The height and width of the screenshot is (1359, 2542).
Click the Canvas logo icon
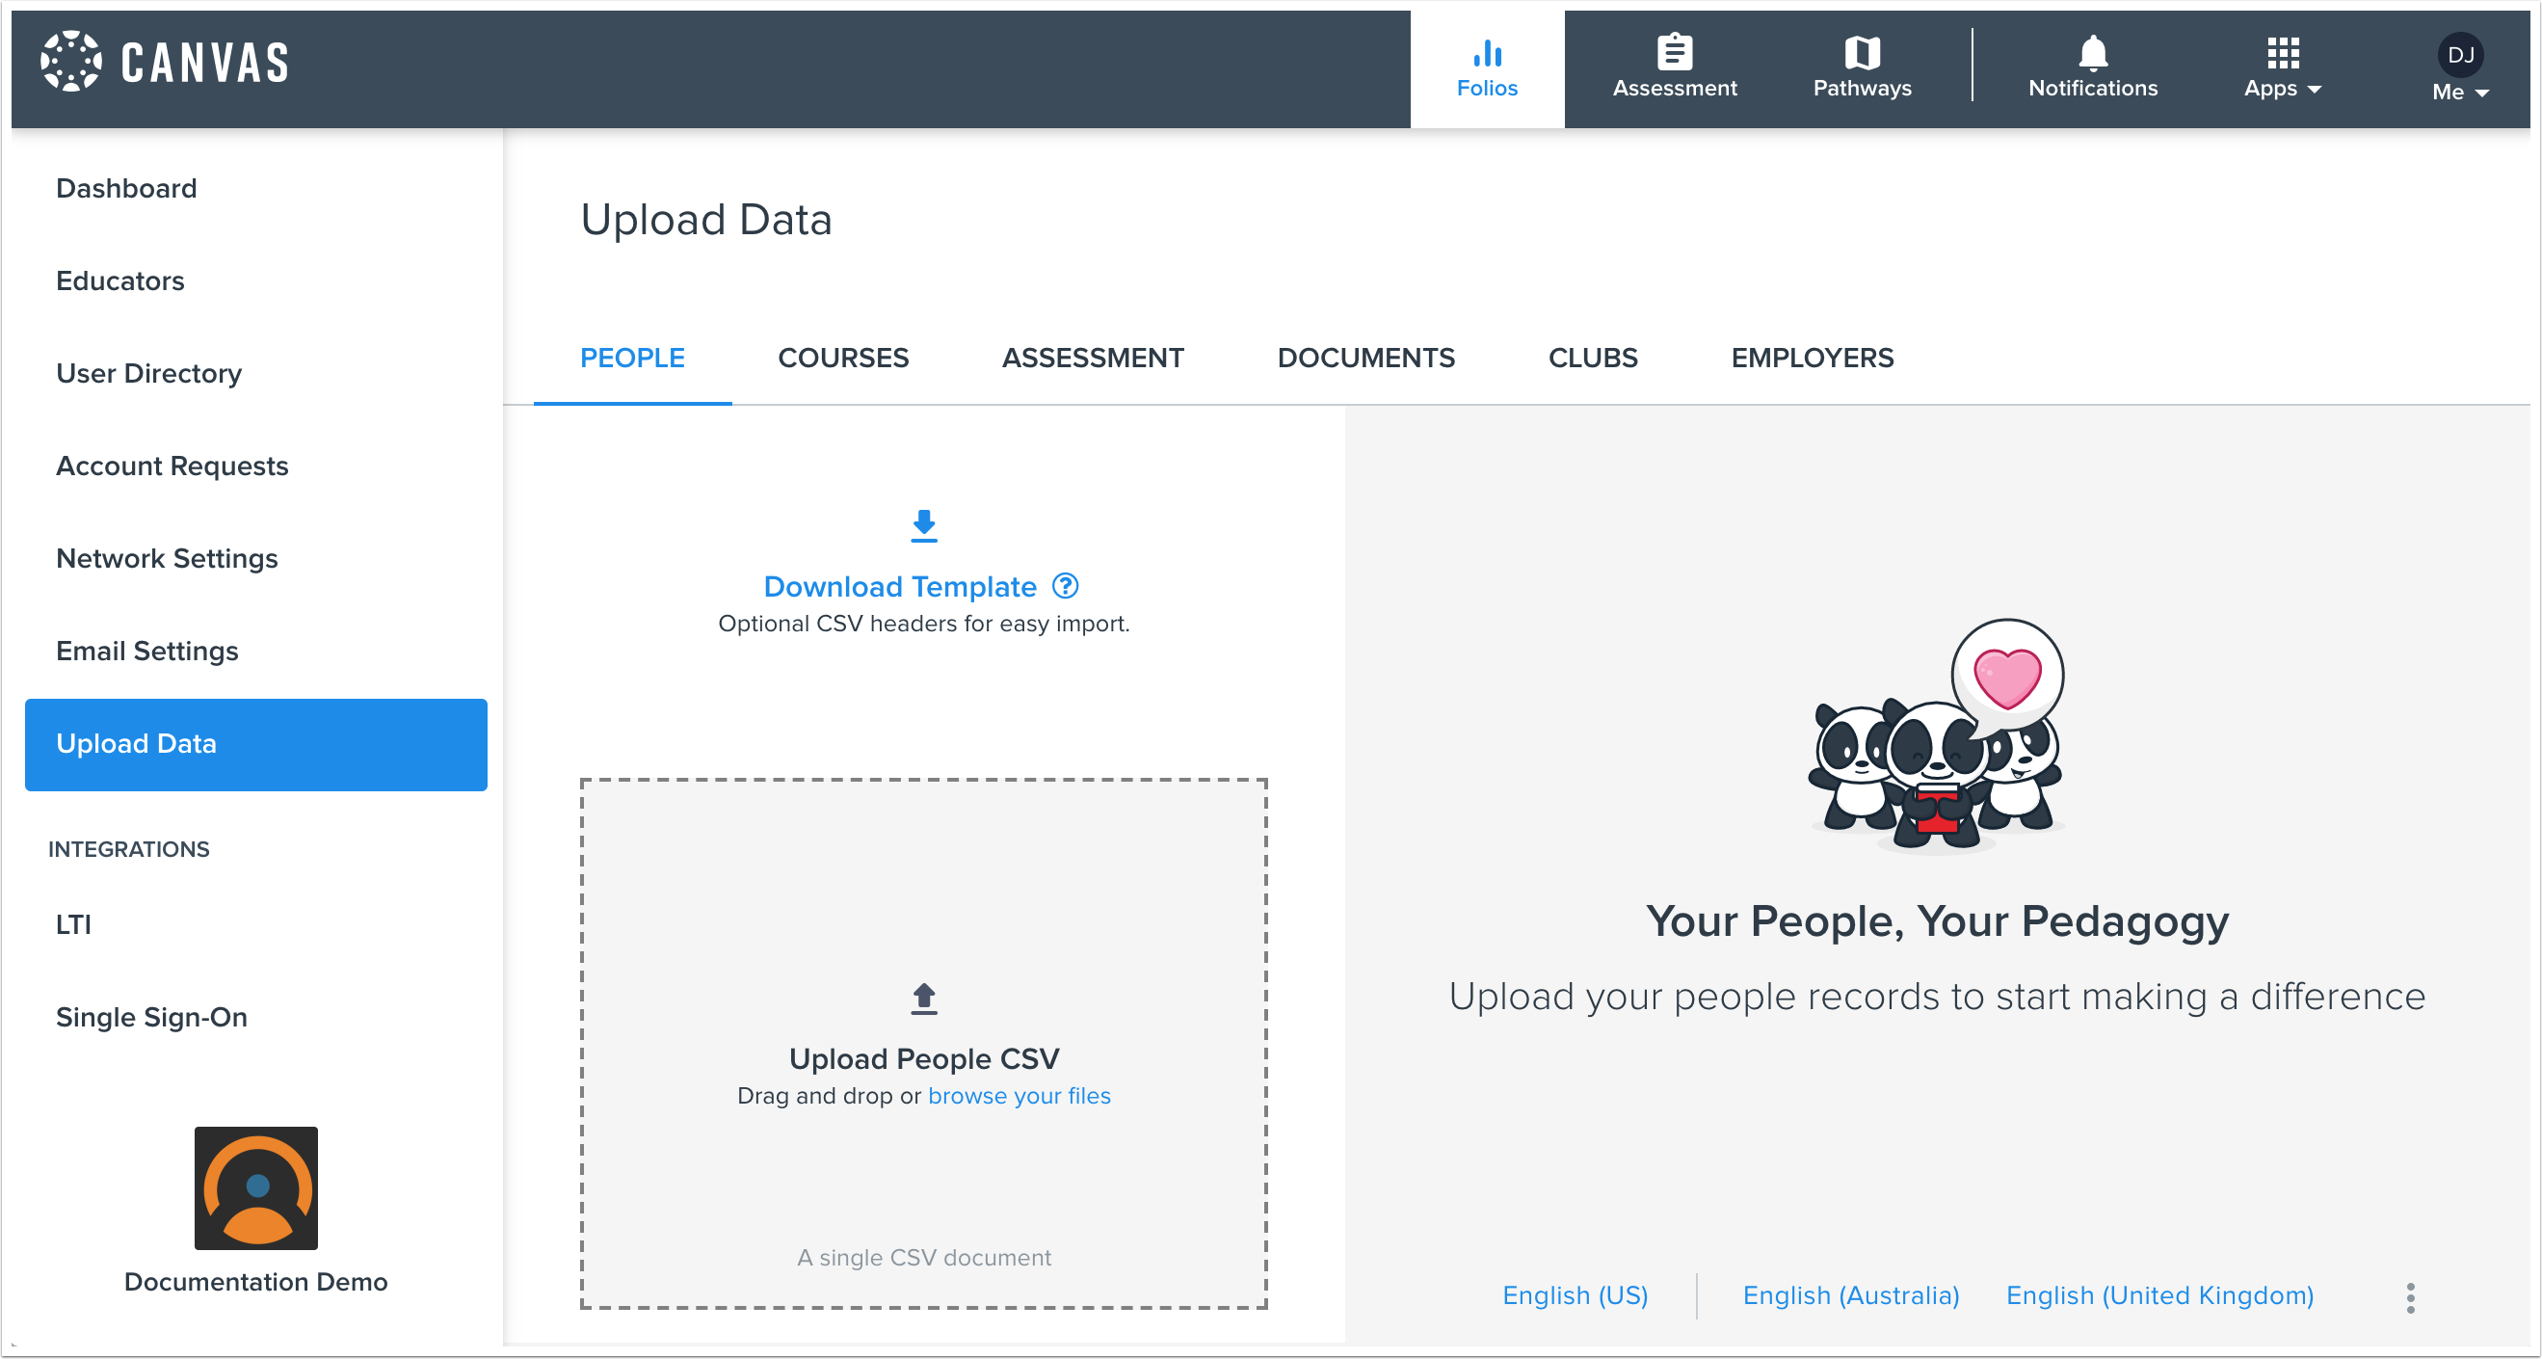point(70,61)
